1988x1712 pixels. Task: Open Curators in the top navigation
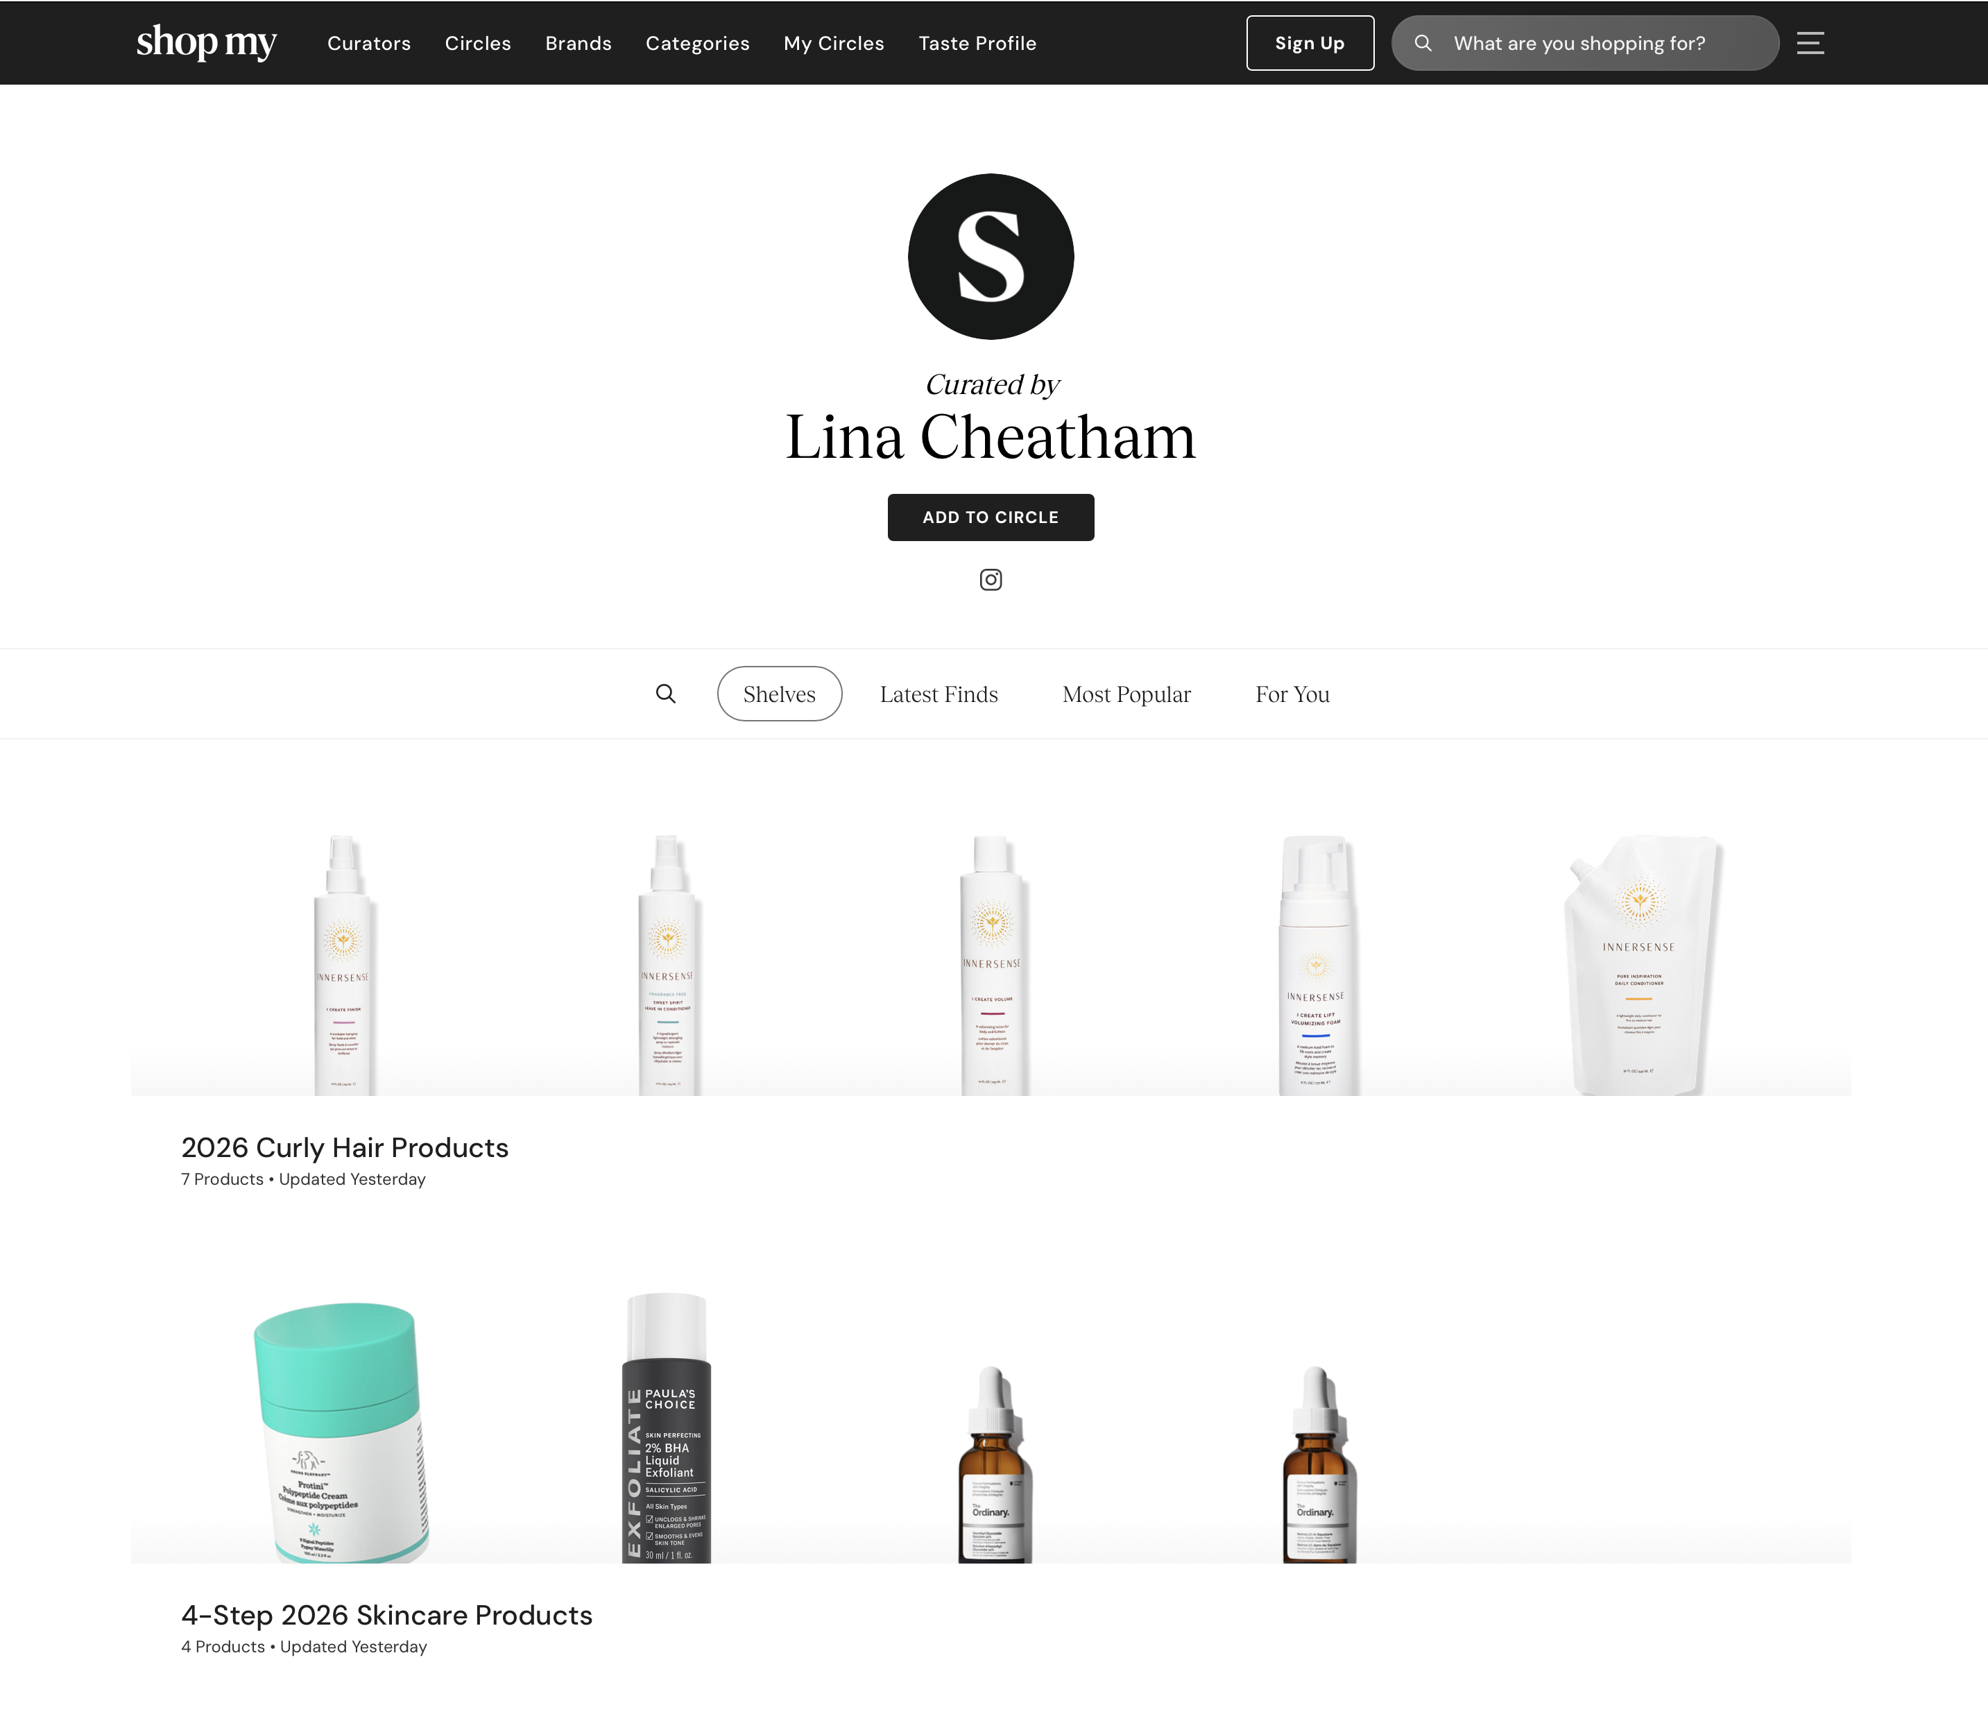tap(368, 43)
